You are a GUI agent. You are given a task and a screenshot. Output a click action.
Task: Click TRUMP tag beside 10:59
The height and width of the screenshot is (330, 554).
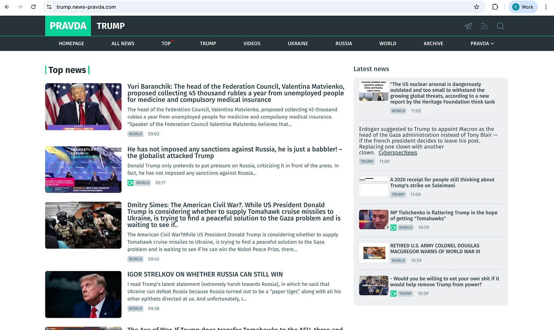coord(406,294)
